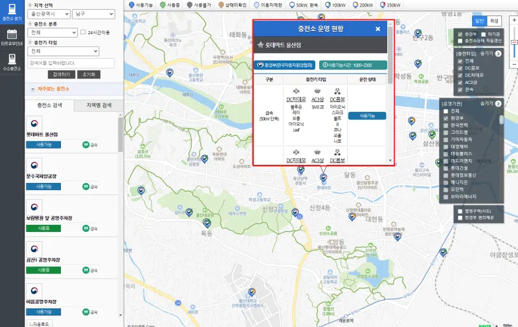Click the 사용불가 gray marker legend icon

click(189, 5)
